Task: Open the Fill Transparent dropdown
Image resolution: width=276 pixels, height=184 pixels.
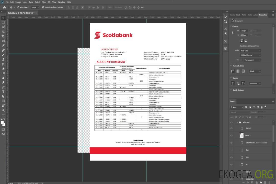Action: click(252, 60)
